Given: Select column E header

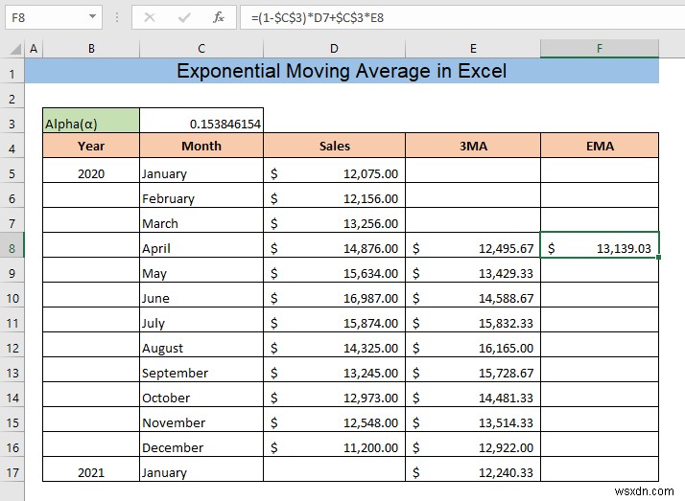Looking at the screenshot, I should coord(473,49).
